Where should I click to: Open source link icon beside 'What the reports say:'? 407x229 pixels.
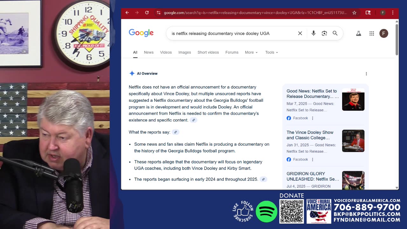tap(176, 132)
